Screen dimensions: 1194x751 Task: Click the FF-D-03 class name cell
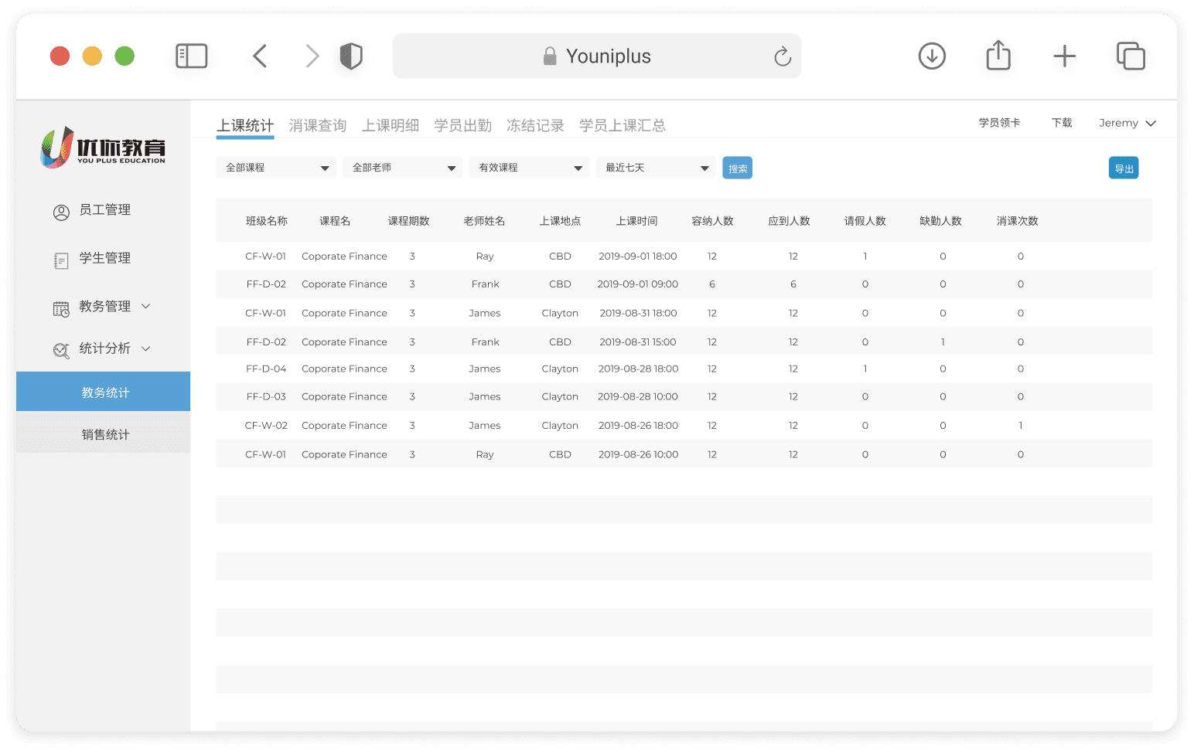point(266,397)
